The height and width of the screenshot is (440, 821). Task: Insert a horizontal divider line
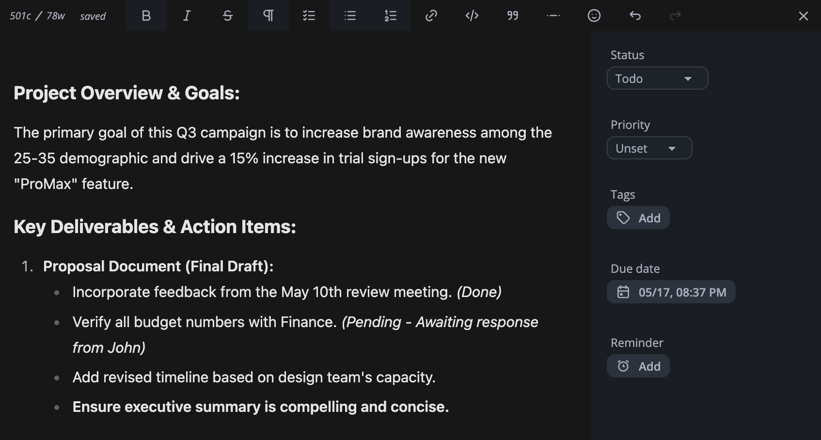(x=553, y=16)
